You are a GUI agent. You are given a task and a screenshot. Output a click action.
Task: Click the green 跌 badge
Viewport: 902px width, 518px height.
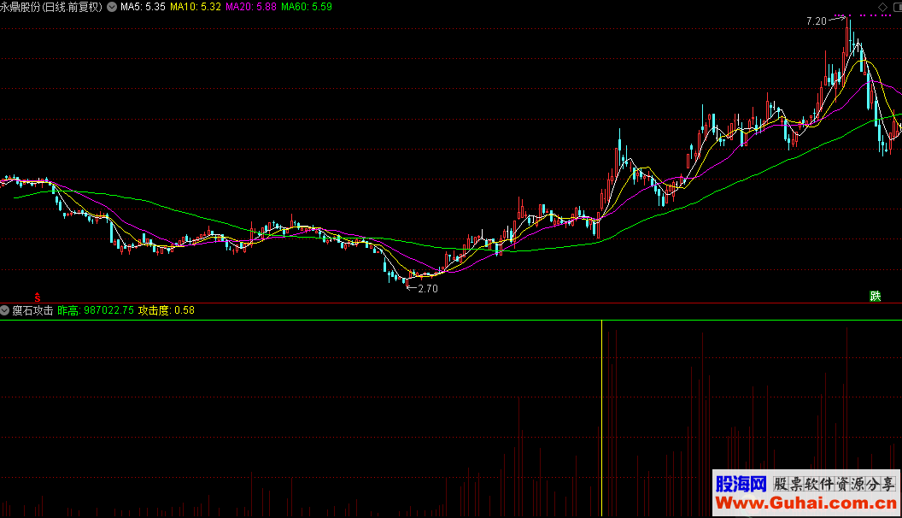[x=875, y=296]
